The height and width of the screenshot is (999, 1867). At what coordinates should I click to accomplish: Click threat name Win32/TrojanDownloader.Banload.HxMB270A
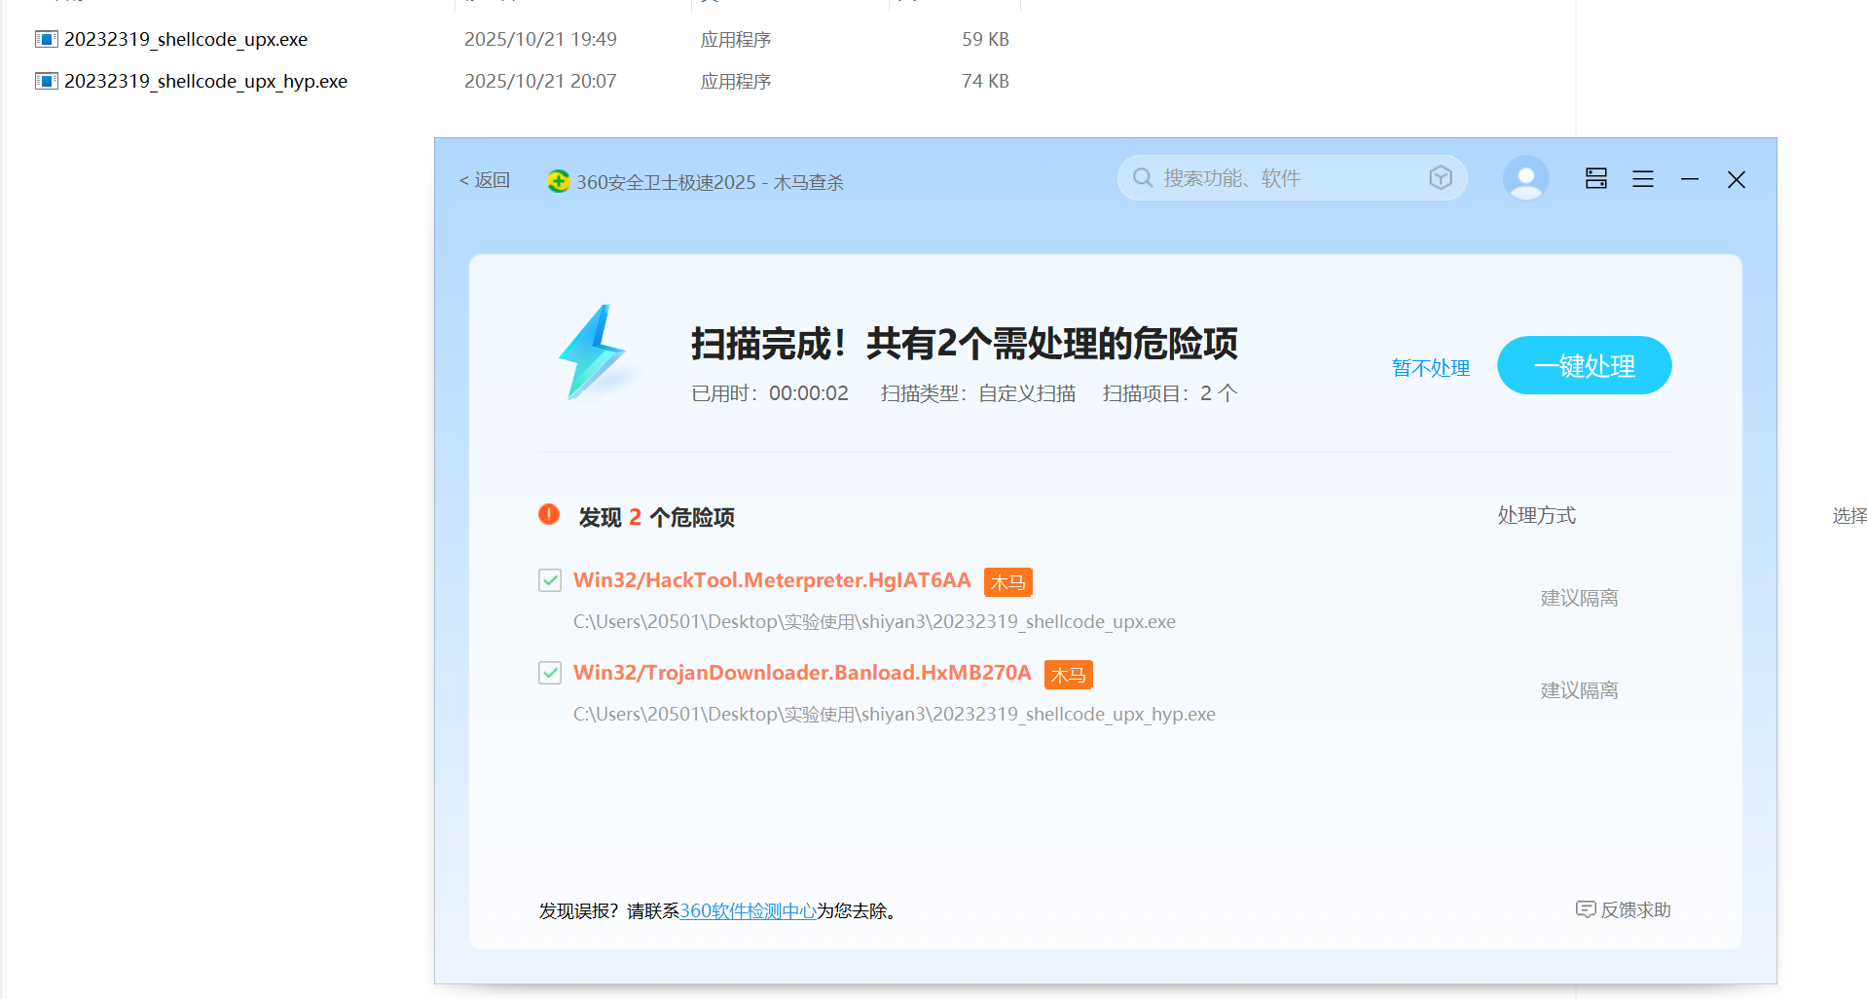[x=802, y=673]
